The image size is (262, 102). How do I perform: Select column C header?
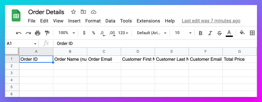104,51
